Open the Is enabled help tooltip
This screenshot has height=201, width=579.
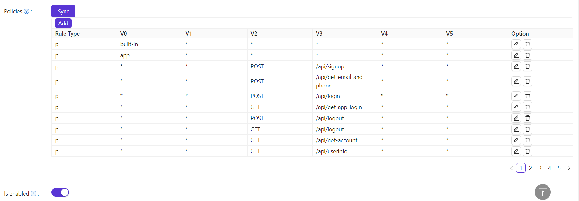[34, 193]
